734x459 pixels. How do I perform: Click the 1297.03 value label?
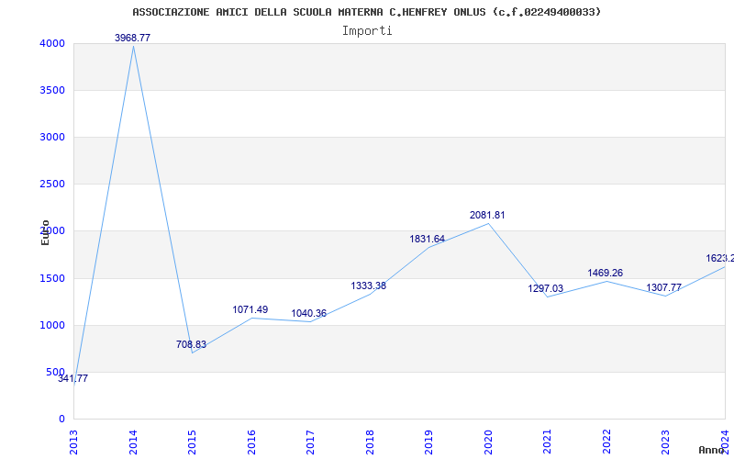click(545, 288)
